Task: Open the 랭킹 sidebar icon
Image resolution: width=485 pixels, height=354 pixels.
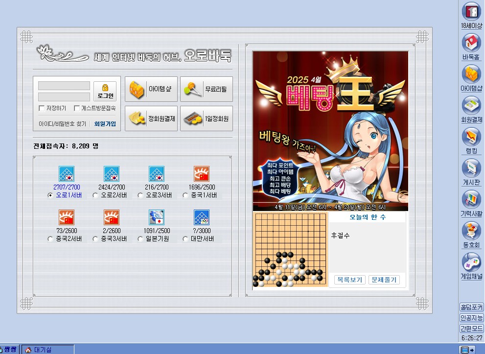Action: click(471, 137)
